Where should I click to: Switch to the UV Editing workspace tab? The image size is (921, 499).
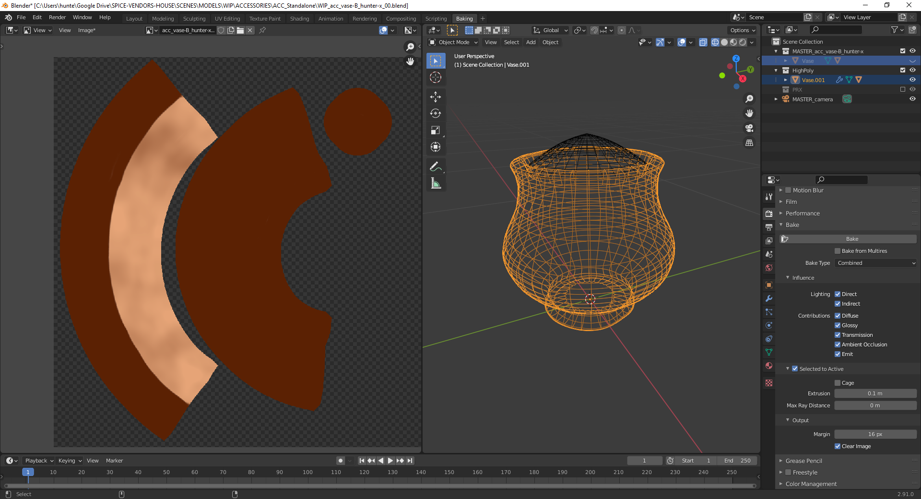tap(227, 19)
